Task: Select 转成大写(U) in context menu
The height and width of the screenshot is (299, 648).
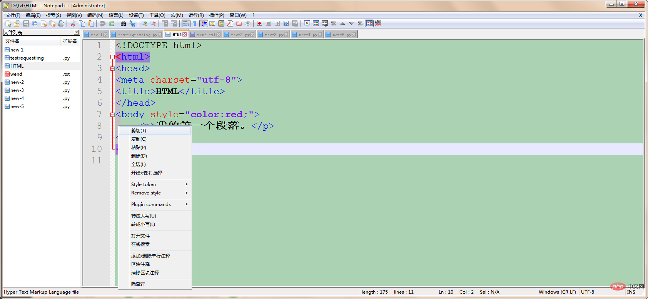Action: click(x=155, y=216)
